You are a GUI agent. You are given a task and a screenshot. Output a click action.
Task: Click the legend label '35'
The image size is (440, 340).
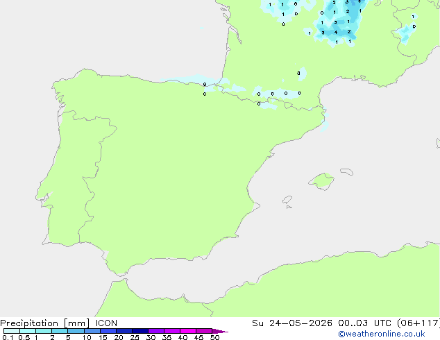tap(167, 337)
